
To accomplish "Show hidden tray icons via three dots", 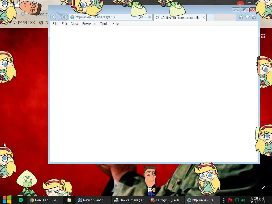I will point(224,200).
